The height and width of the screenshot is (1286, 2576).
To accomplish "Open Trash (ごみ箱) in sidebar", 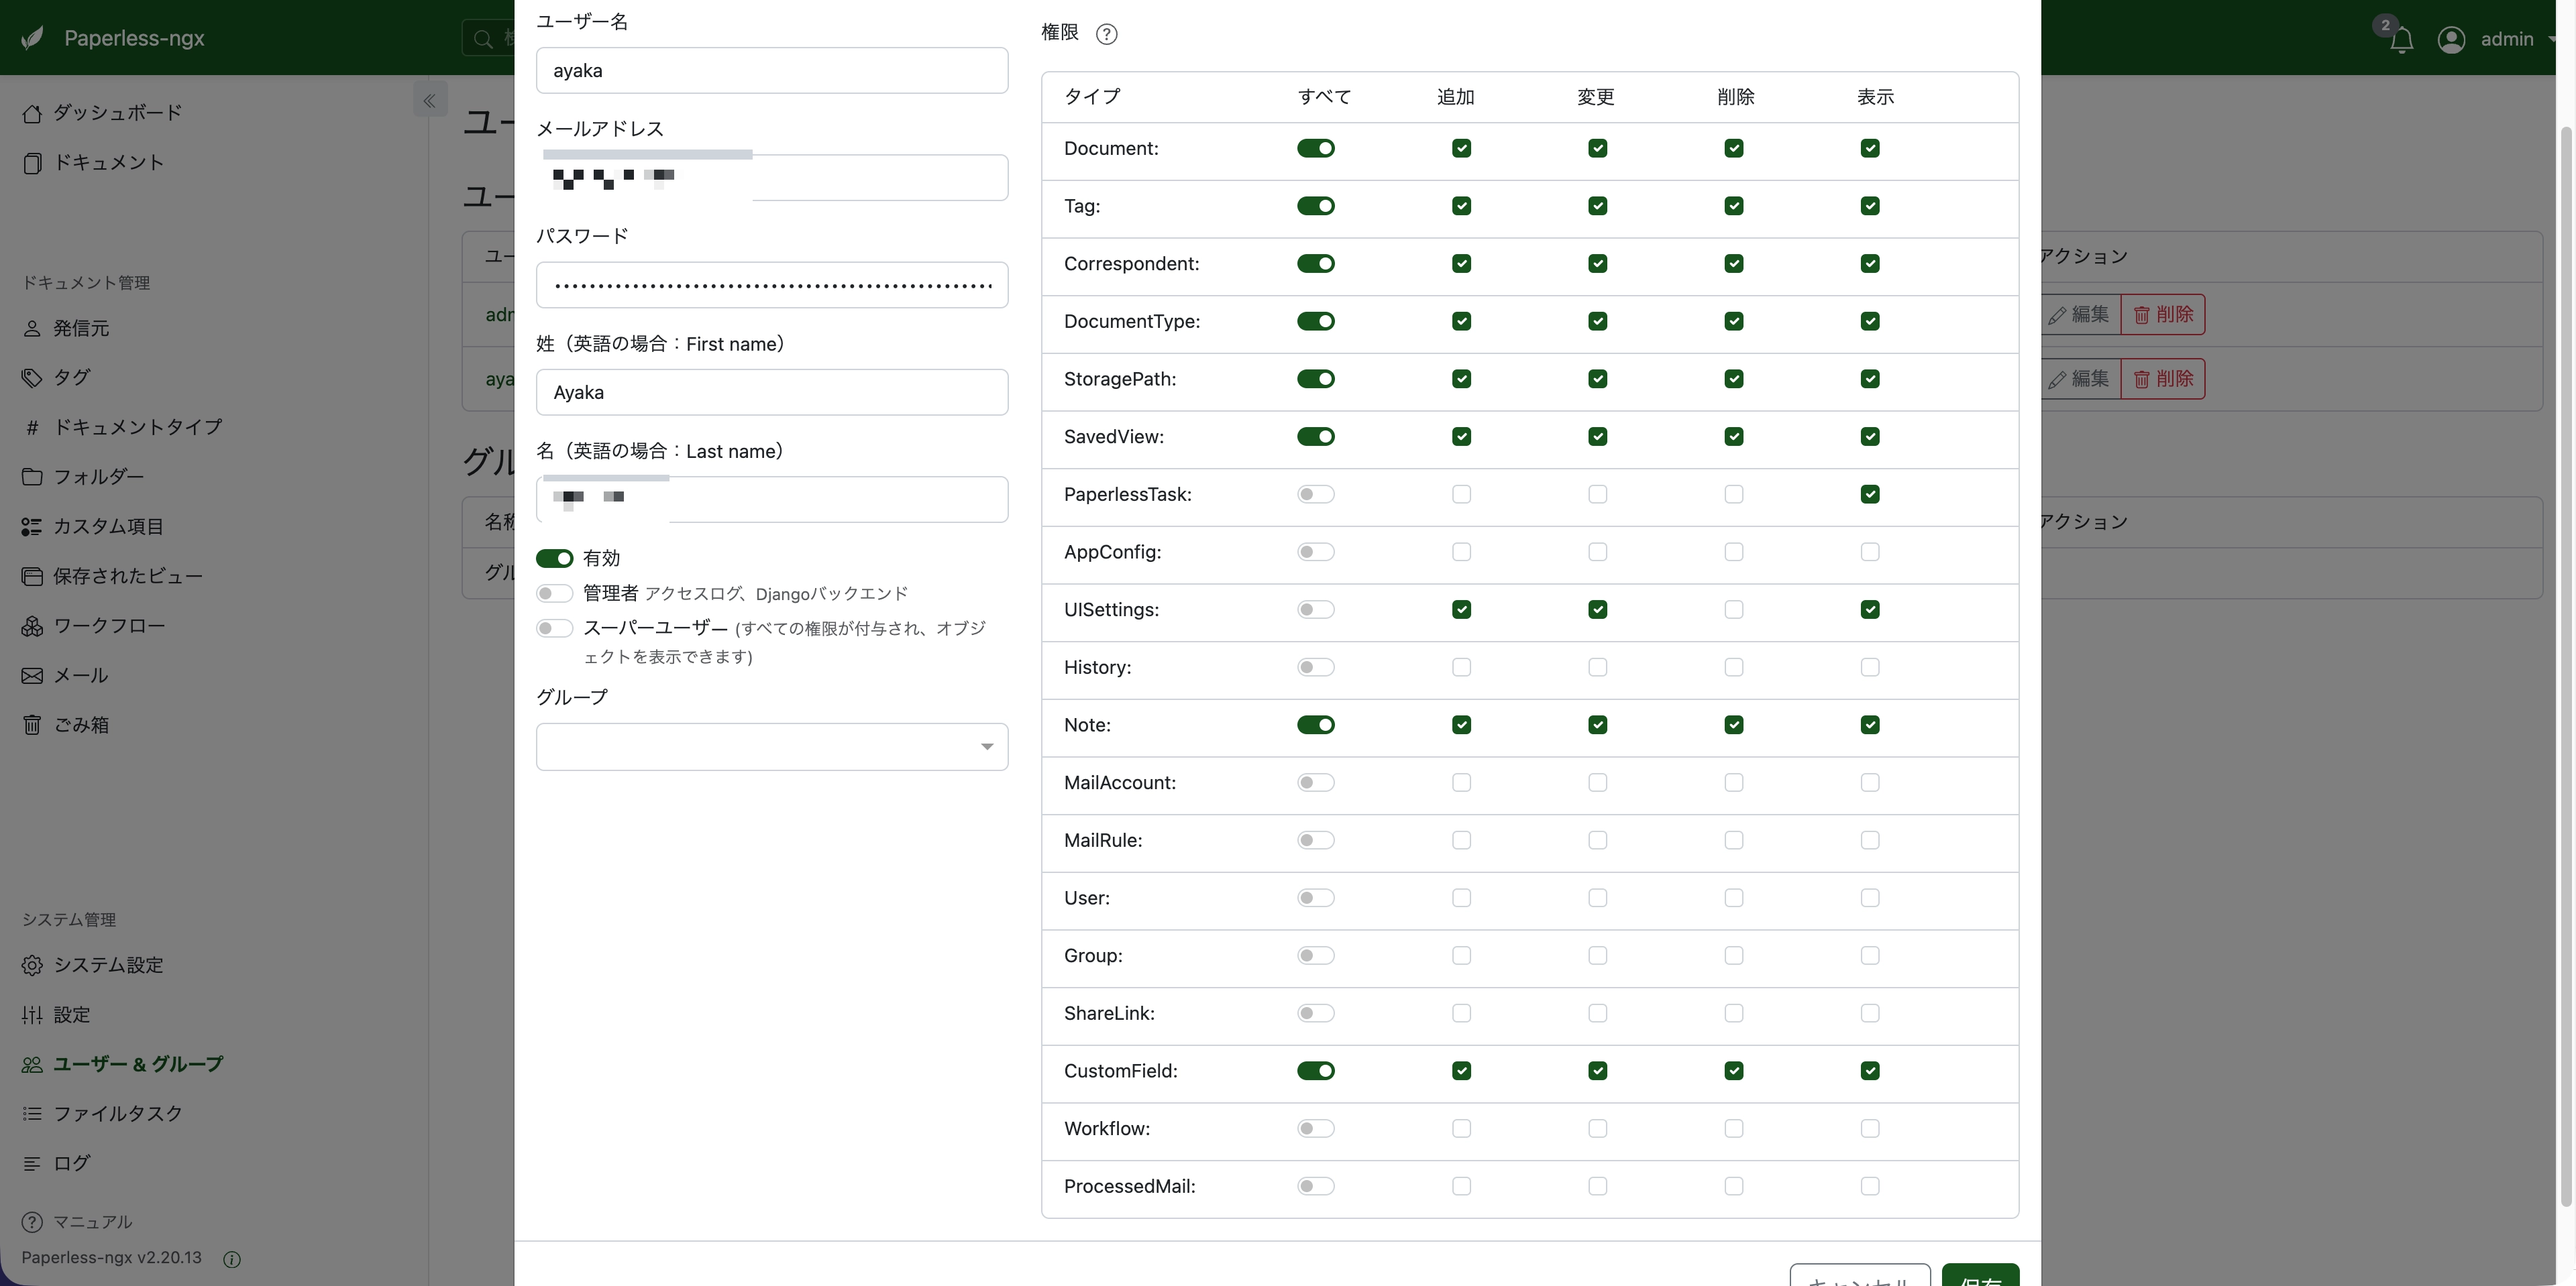I will click(x=80, y=724).
